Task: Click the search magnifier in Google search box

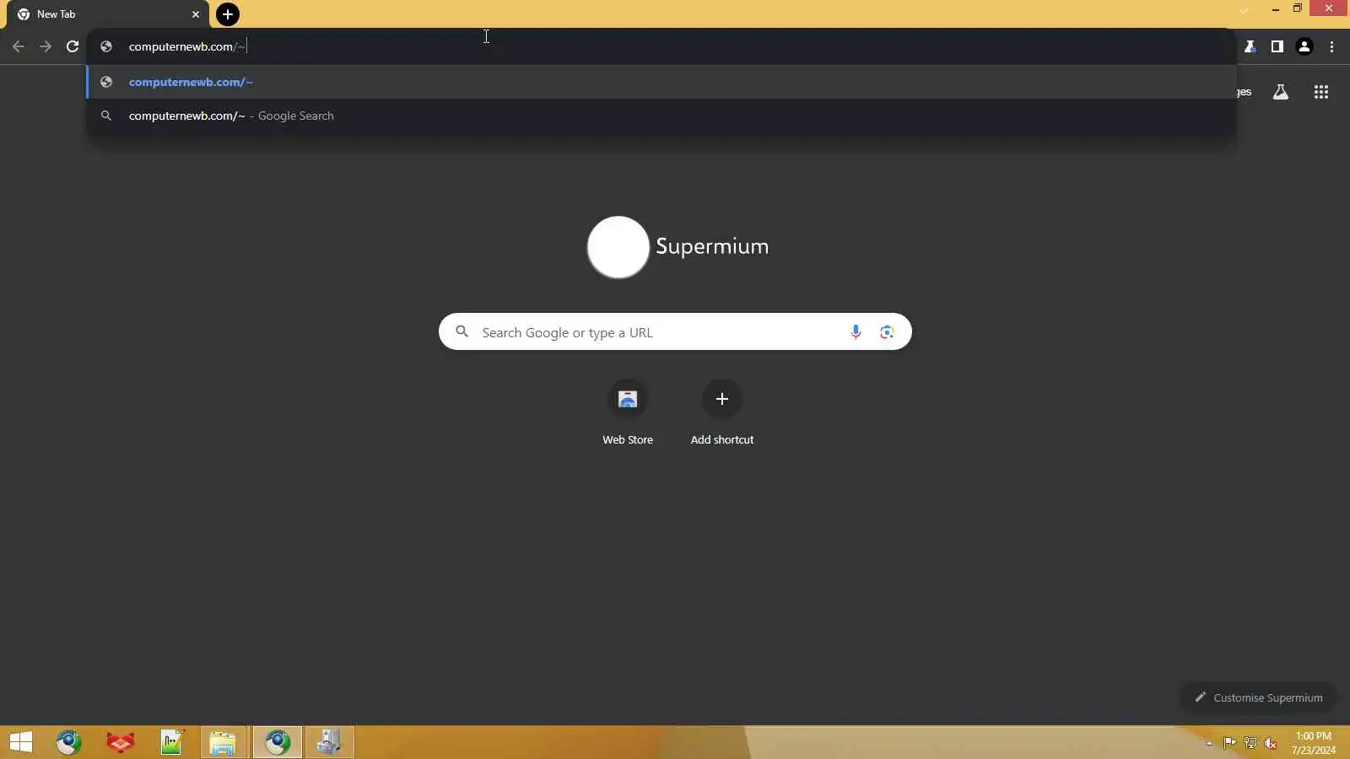Action: click(x=462, y=331)
